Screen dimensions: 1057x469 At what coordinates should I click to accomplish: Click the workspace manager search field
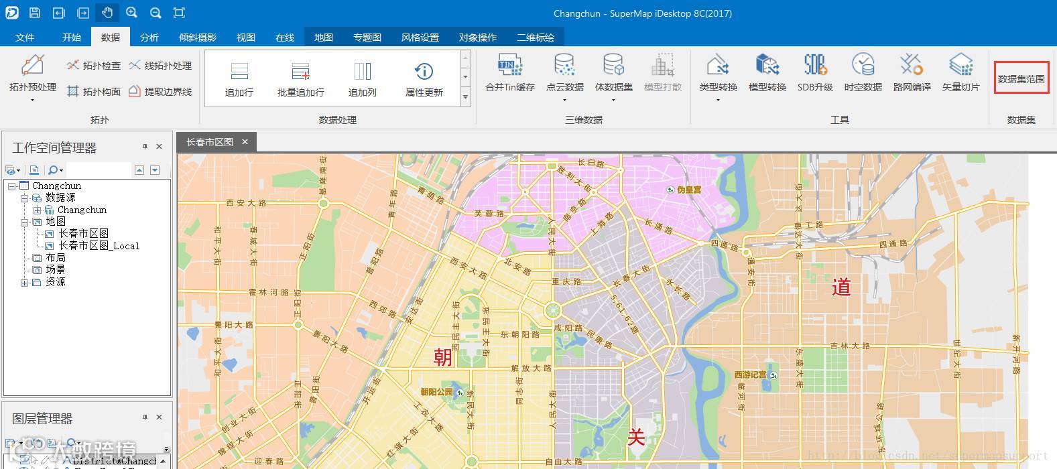[x=99, y=170]
